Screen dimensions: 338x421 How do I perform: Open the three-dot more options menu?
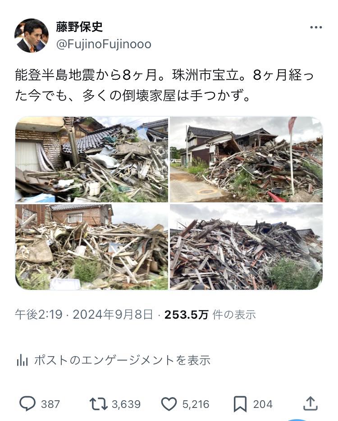[316, 27]
